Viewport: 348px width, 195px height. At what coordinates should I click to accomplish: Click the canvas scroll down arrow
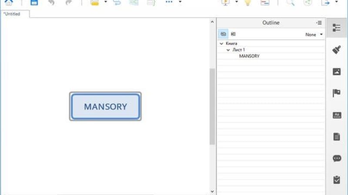[x=212, y=192]
